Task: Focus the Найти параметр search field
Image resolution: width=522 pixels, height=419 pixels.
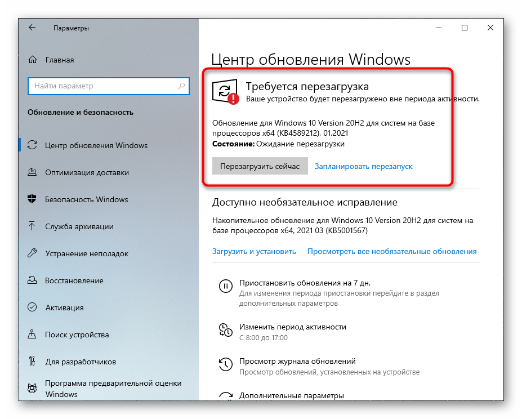Action: pos(109,86)
